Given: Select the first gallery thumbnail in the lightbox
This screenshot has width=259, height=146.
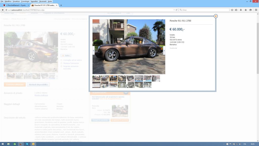Looking at the screenshot, I should coord(96,79).
